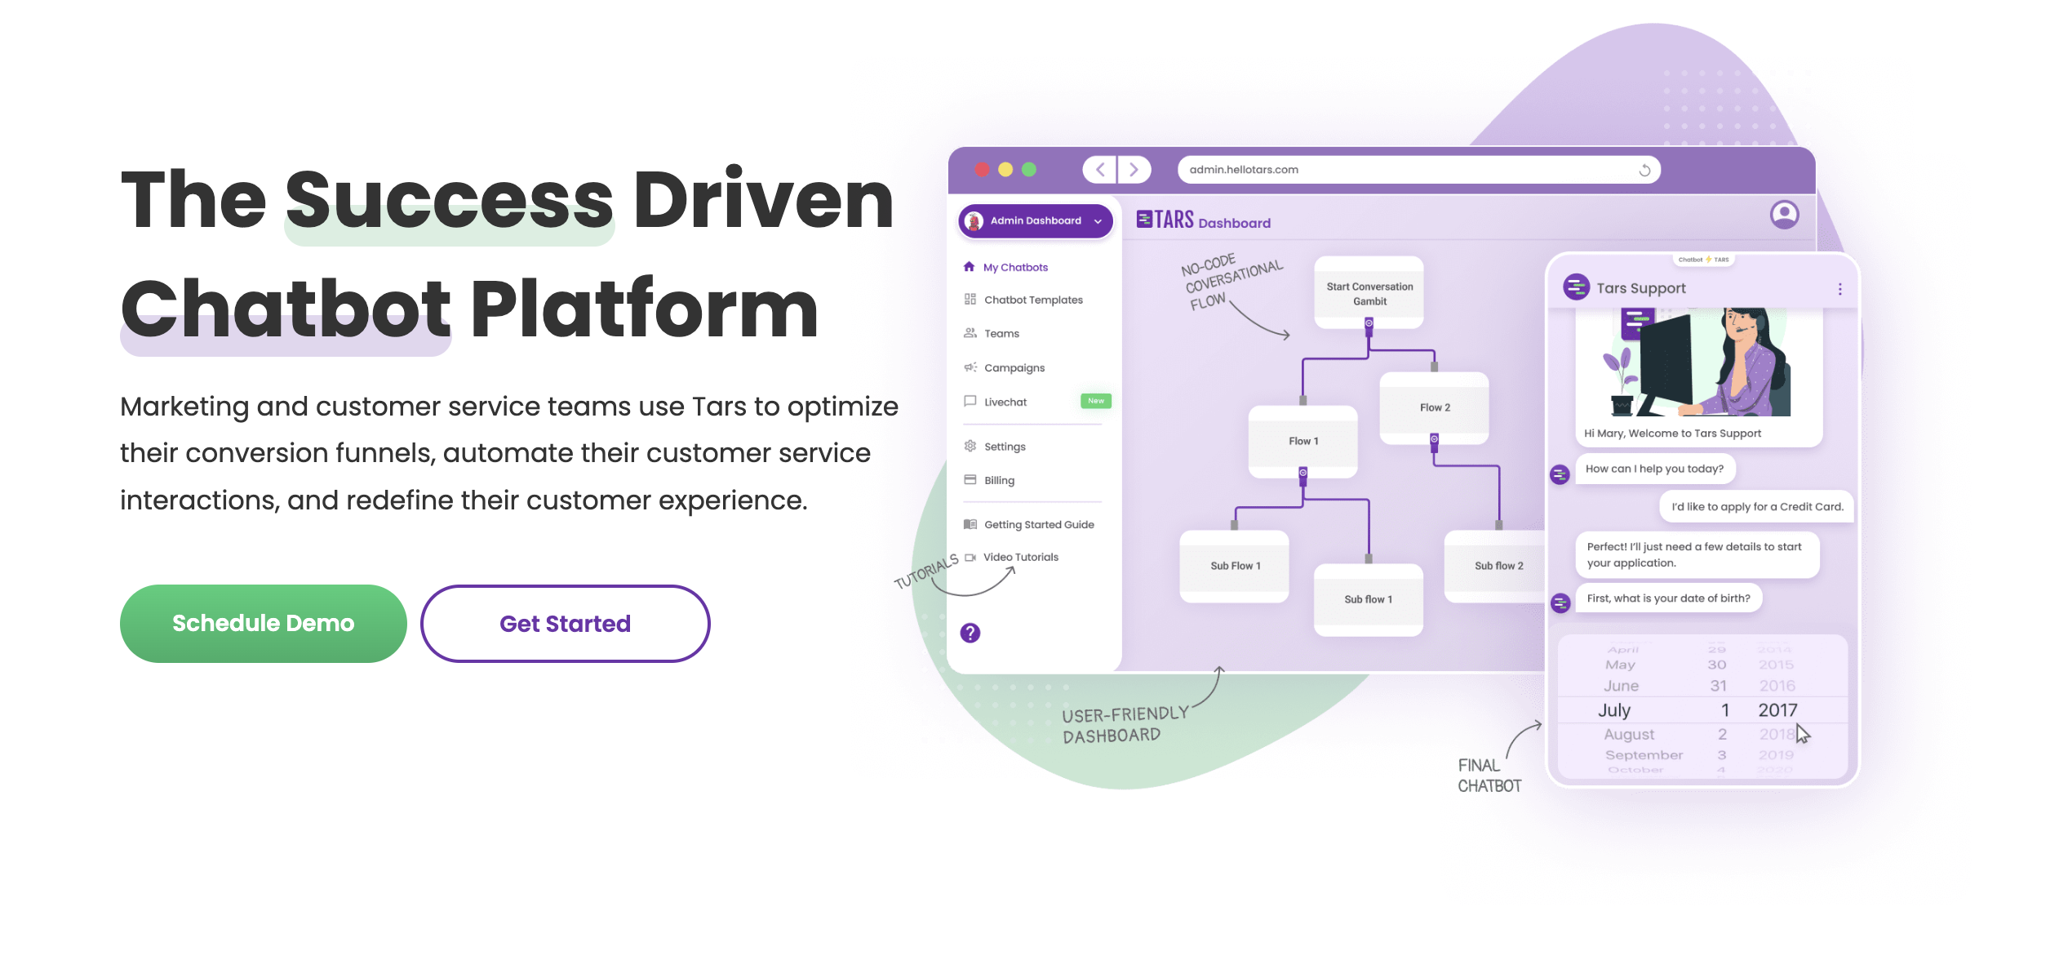Select the Sub Flow 1 node
Screen dimensions: 2068x965
click(1235, 566)
